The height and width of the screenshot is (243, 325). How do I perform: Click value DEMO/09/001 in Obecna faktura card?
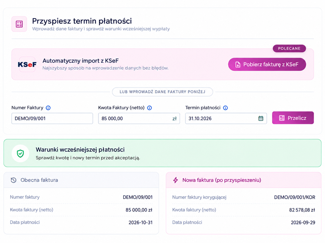click(137, 197)
